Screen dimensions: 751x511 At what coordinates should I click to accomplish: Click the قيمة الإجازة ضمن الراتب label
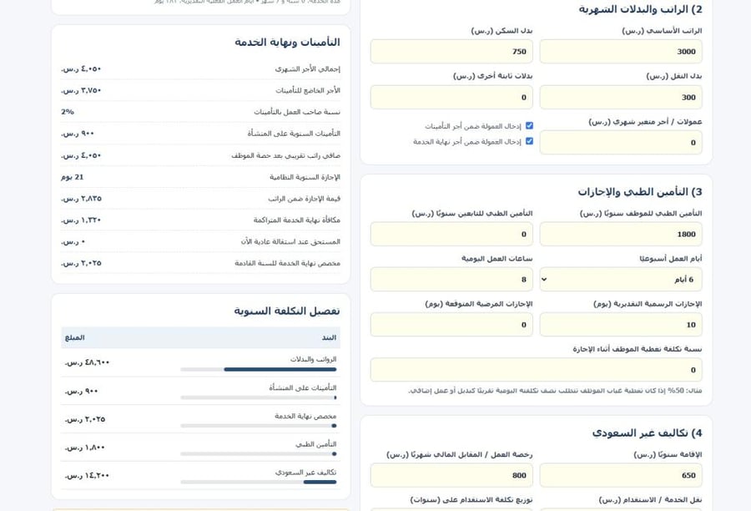(304, 199)
